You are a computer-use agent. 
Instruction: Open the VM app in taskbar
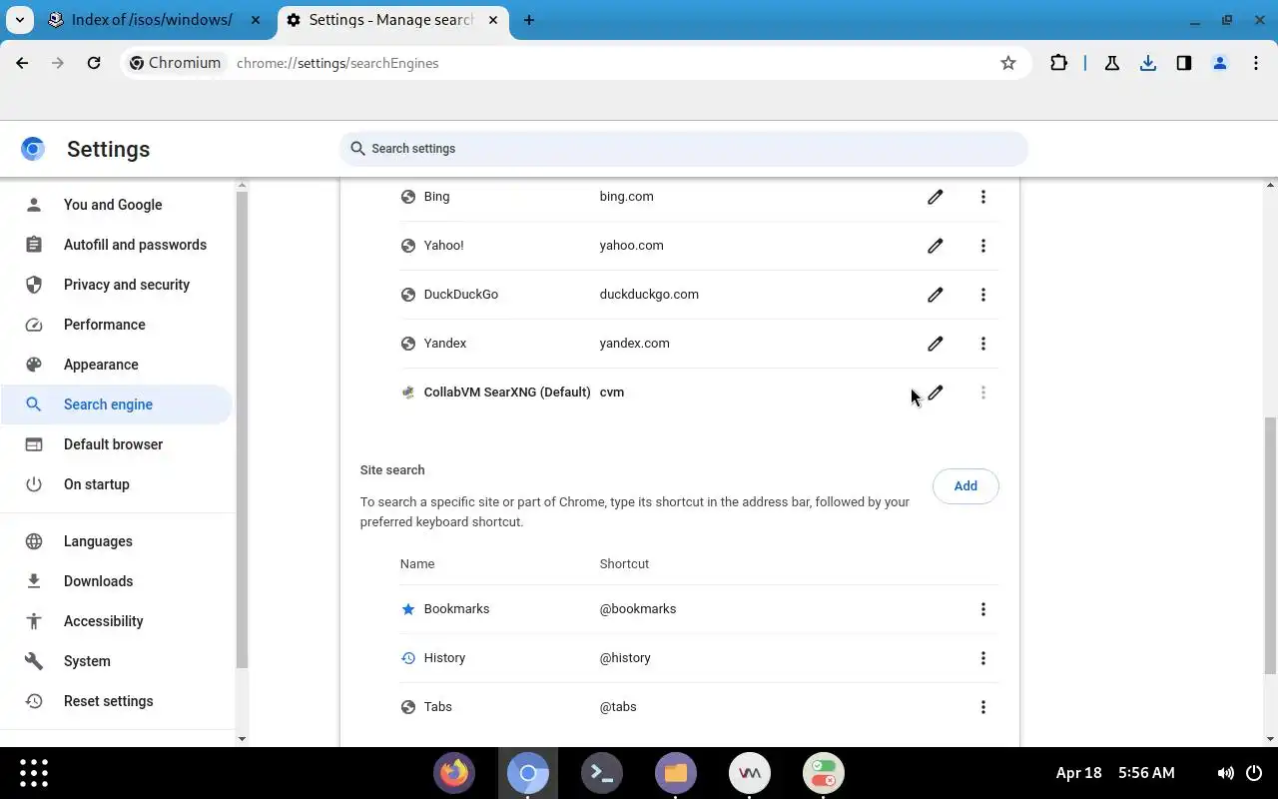click(750, 773)
